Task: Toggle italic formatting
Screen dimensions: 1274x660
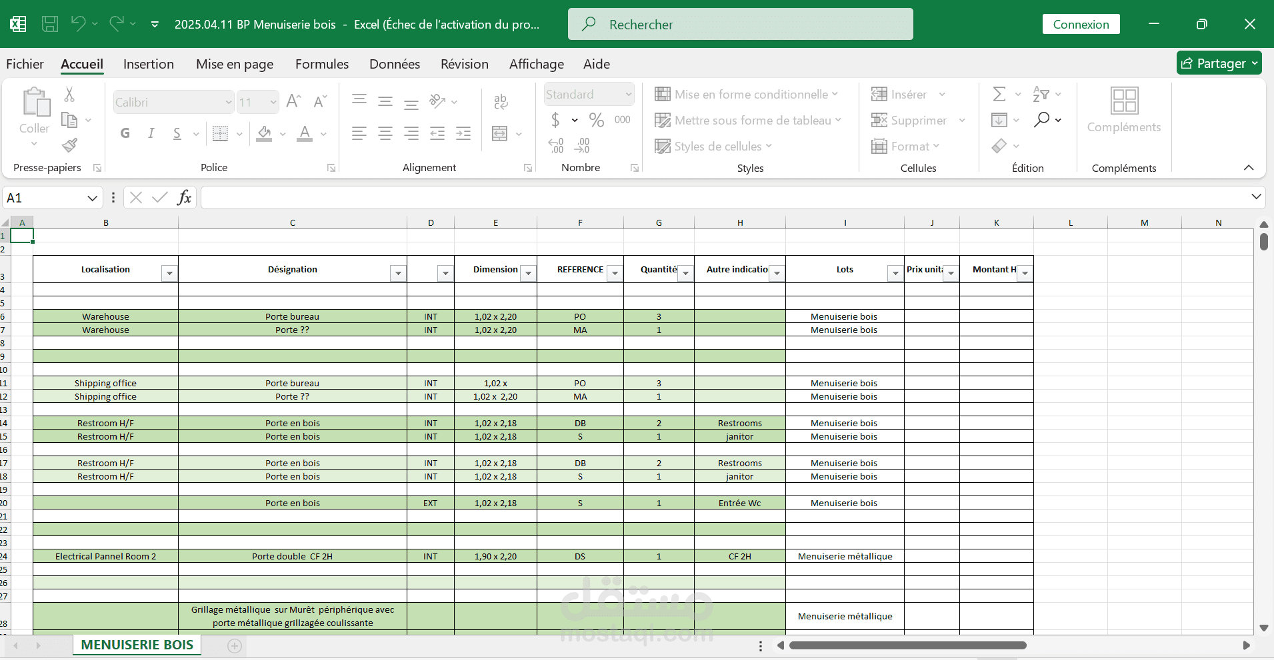Action: (151, 133)
